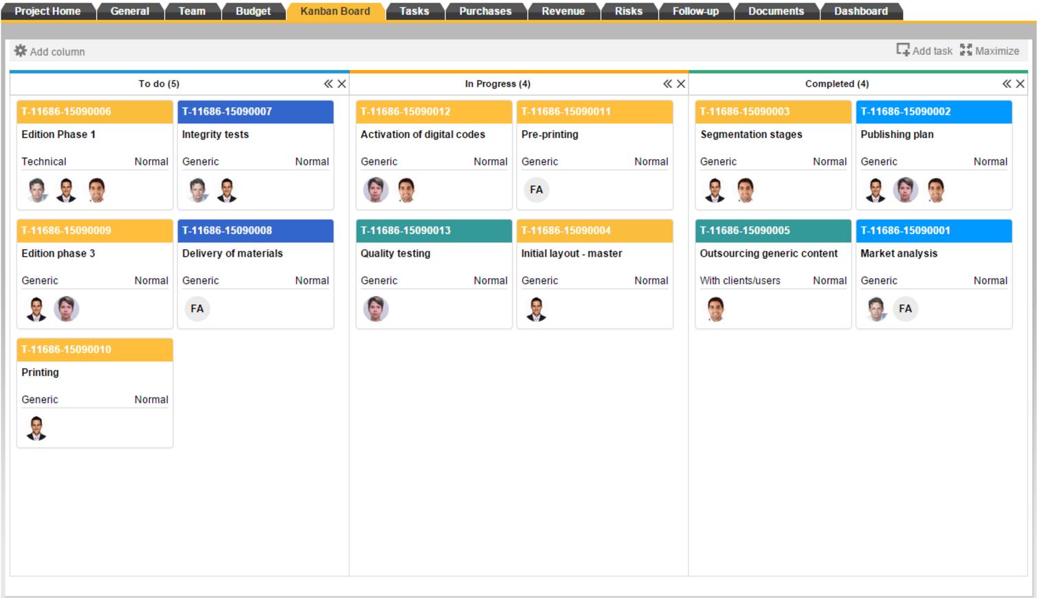1037x598 pixels.
Task: Collapse the To do column
Action: click(x=330, y=84)
